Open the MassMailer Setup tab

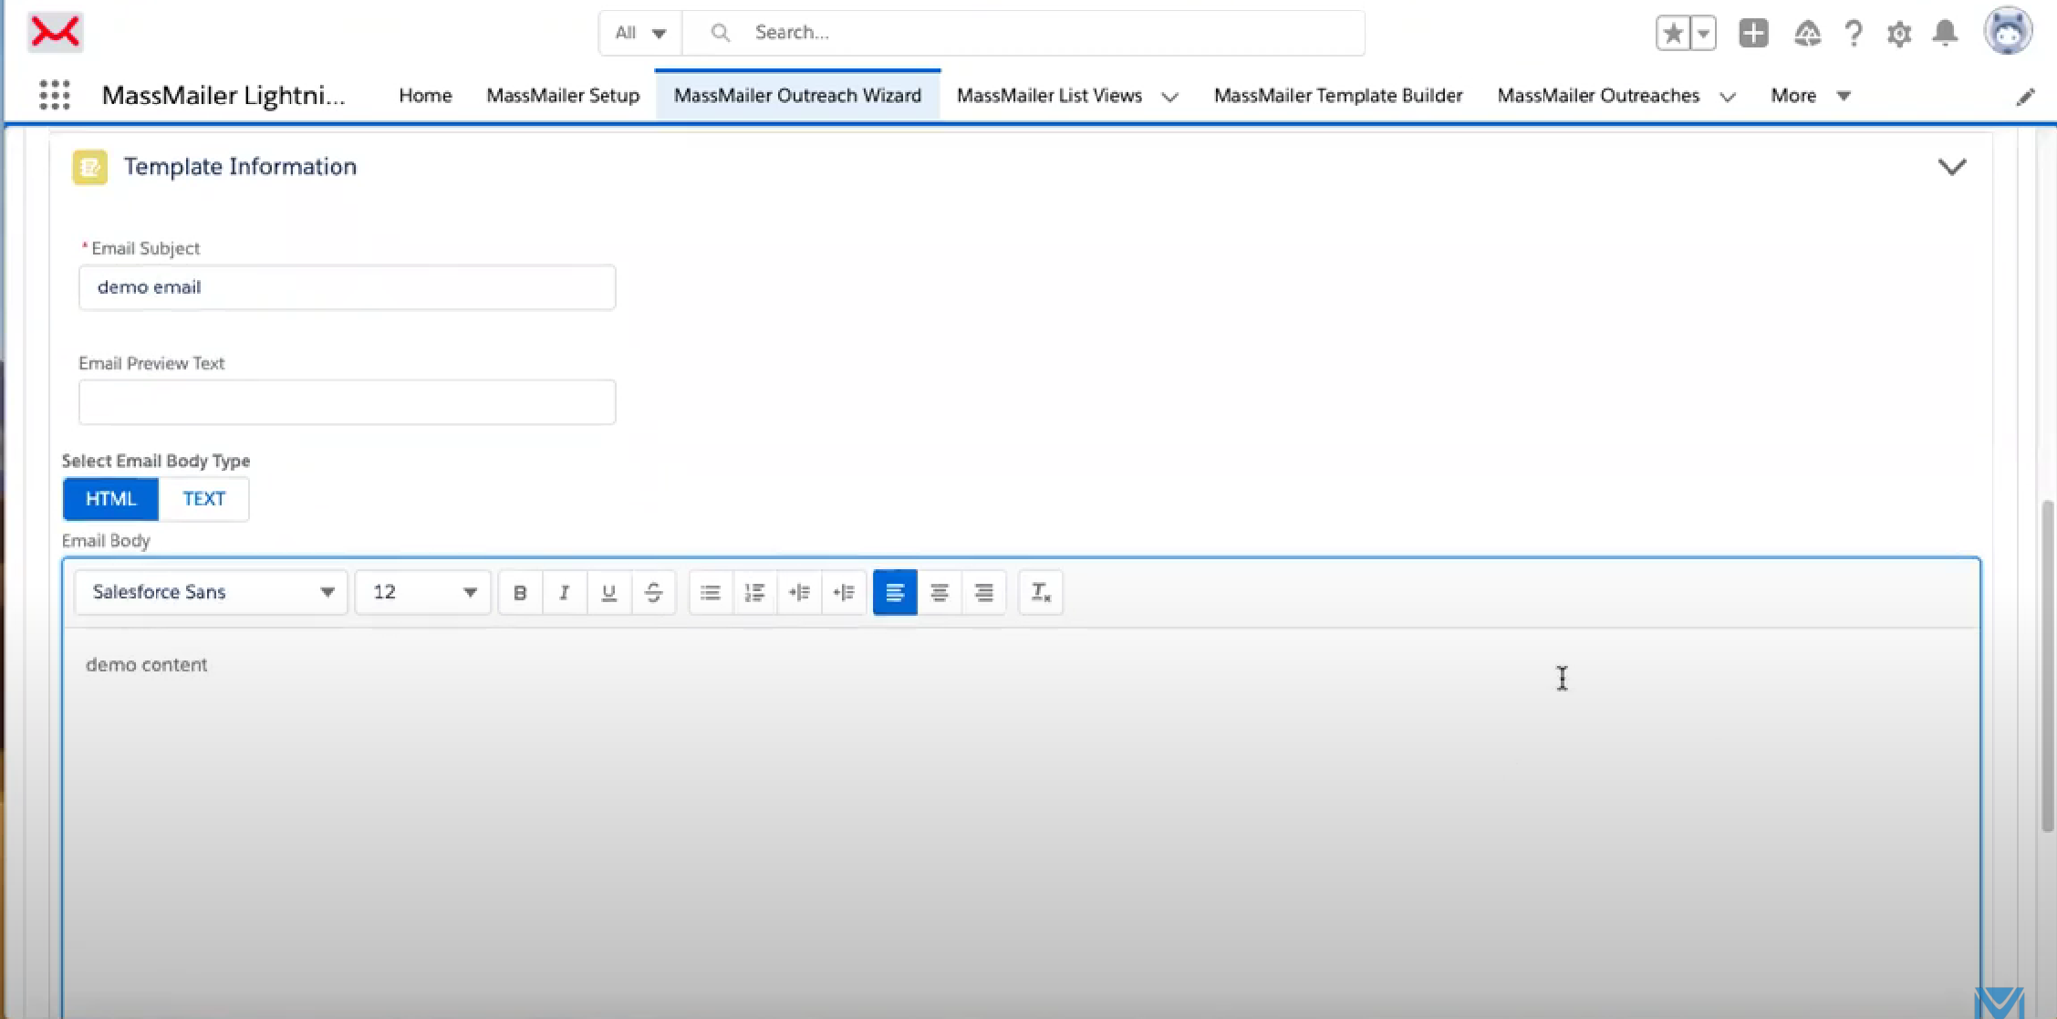(563, 96)
